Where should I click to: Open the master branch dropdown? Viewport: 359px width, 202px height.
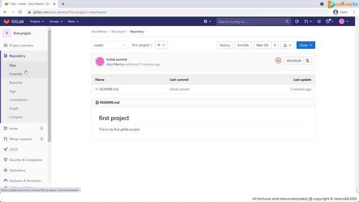click(110, 45)
